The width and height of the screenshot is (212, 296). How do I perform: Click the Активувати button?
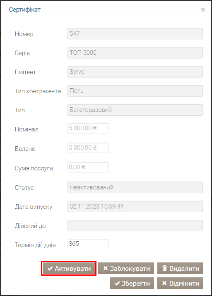click(x=69, y=268)
